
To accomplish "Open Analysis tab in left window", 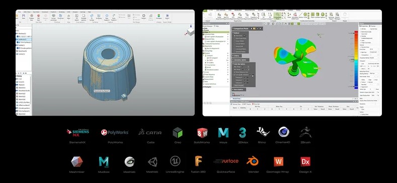I will [x=75, y=12].
